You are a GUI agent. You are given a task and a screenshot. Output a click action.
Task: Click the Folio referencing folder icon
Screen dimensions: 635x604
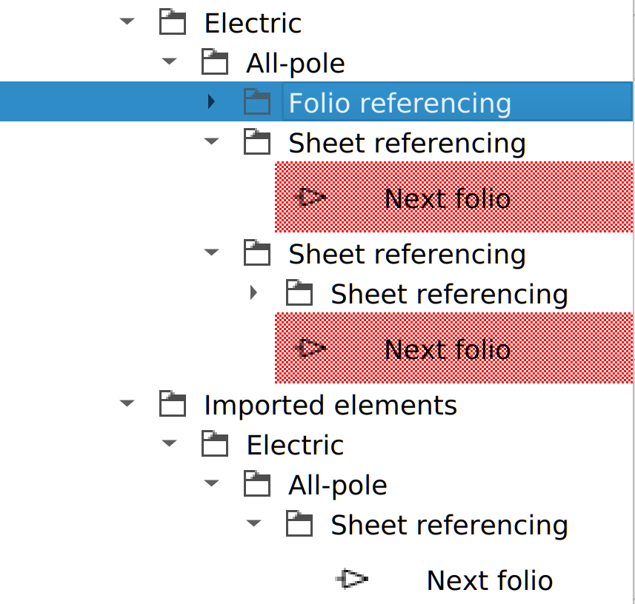(256, 102)
